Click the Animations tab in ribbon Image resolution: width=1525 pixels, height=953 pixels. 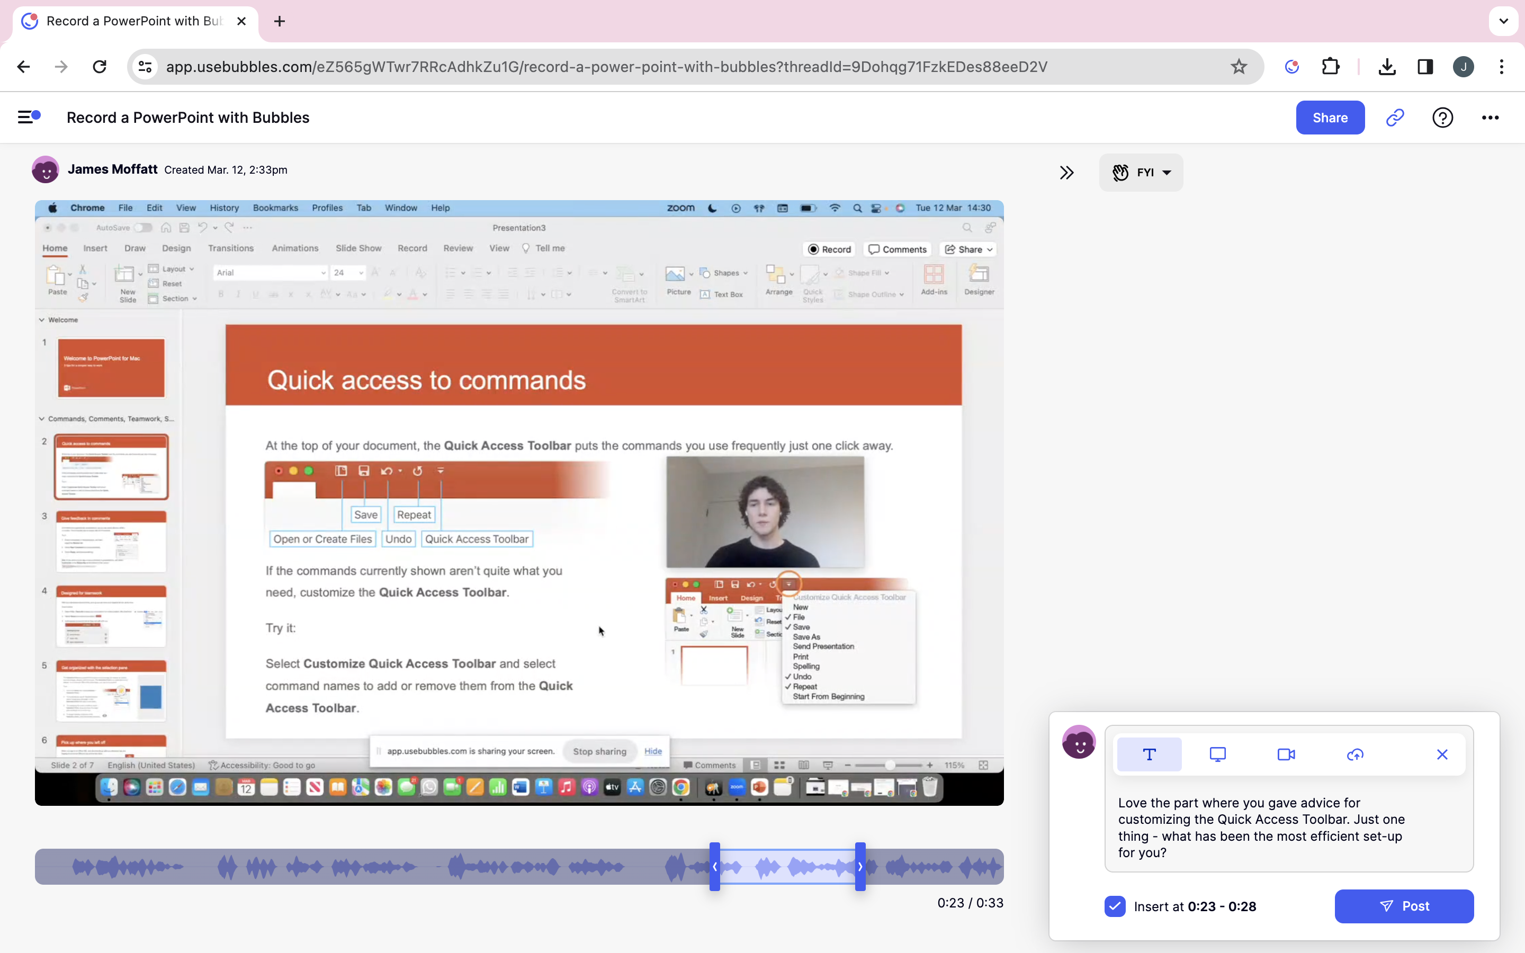295,247
